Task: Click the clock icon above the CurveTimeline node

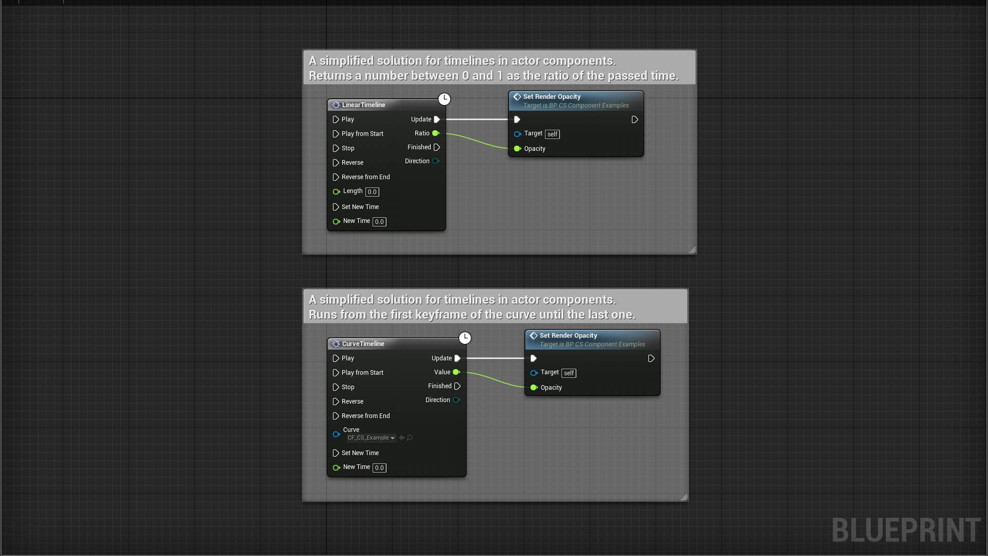Action: point(465,338)
